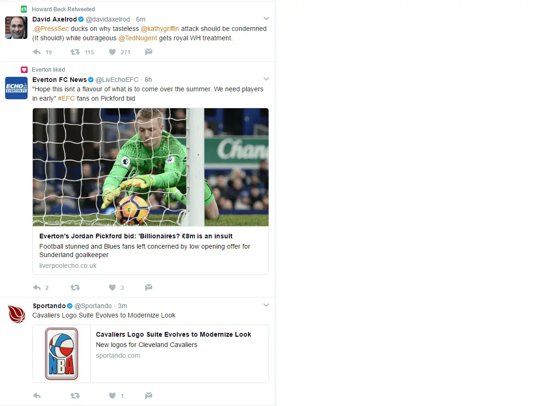The width and height of the screenshot is (539, 406).
Task: Reply to the Everton FC News tweet
Action: (x=37, y=288)
